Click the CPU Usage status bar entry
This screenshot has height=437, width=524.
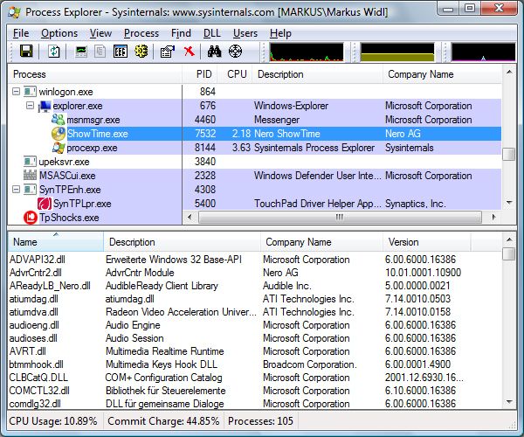pyautogui.click(x=53, y=421)
